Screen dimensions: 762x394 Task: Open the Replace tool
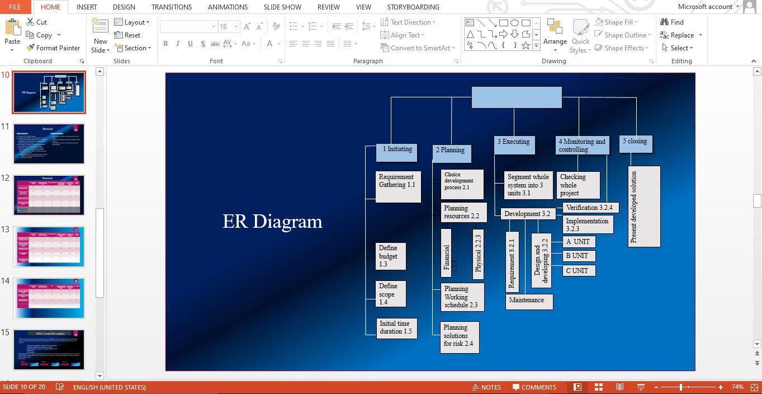(x=680, y=35)
